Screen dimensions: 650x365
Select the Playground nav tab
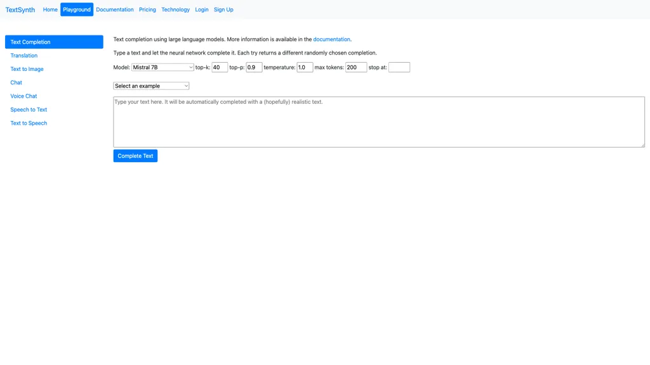77,10
